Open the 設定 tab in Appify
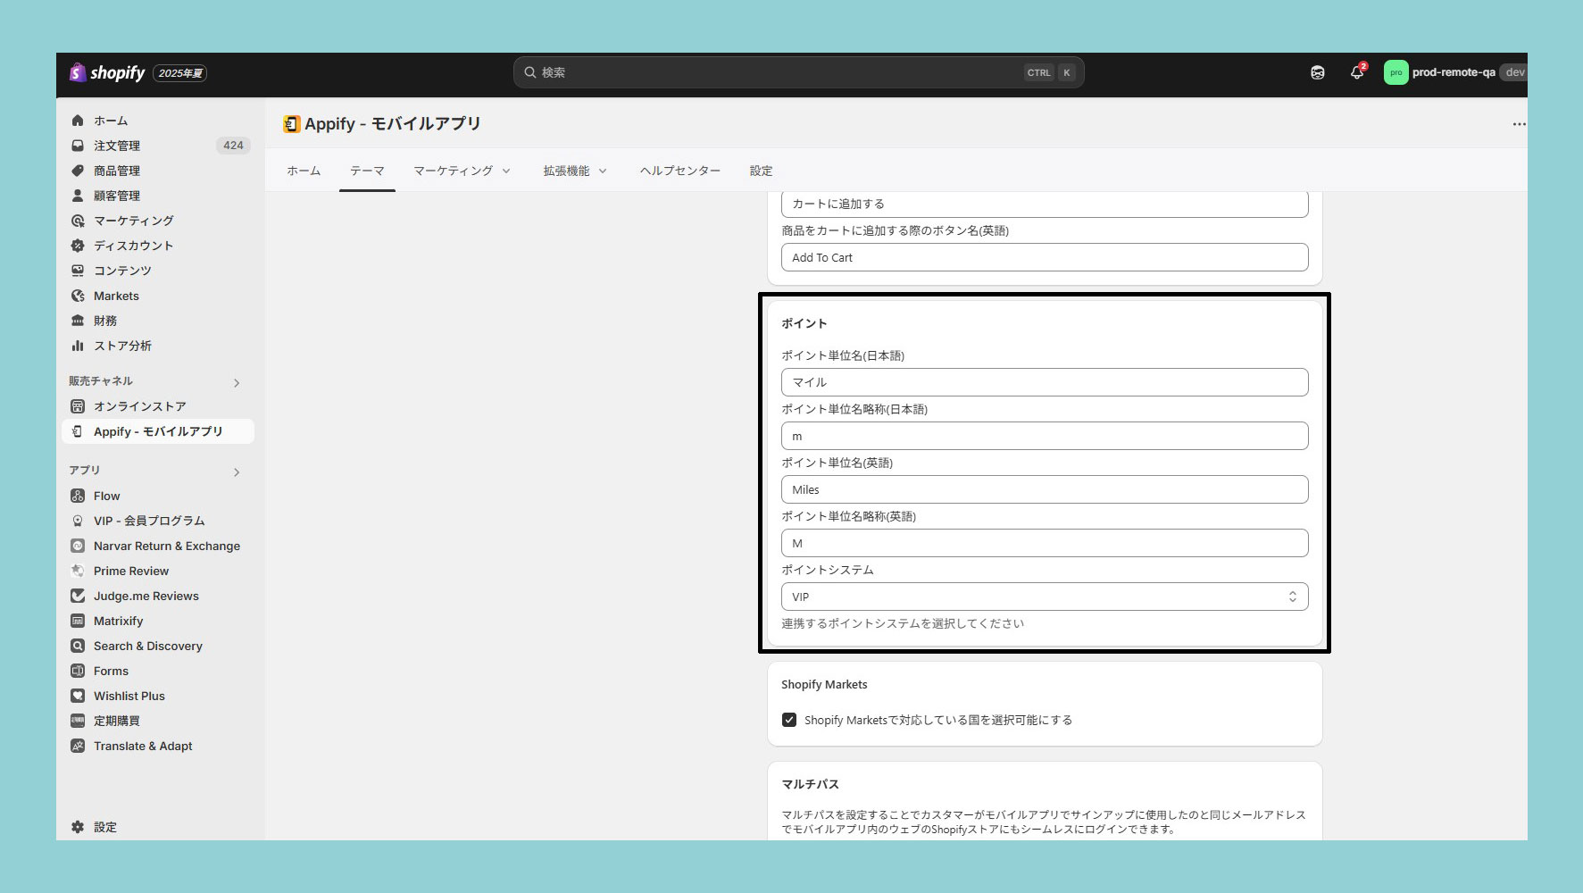The width and height of the screenshot is (1583, 893). pyautogui.click(x=762, y=171)
